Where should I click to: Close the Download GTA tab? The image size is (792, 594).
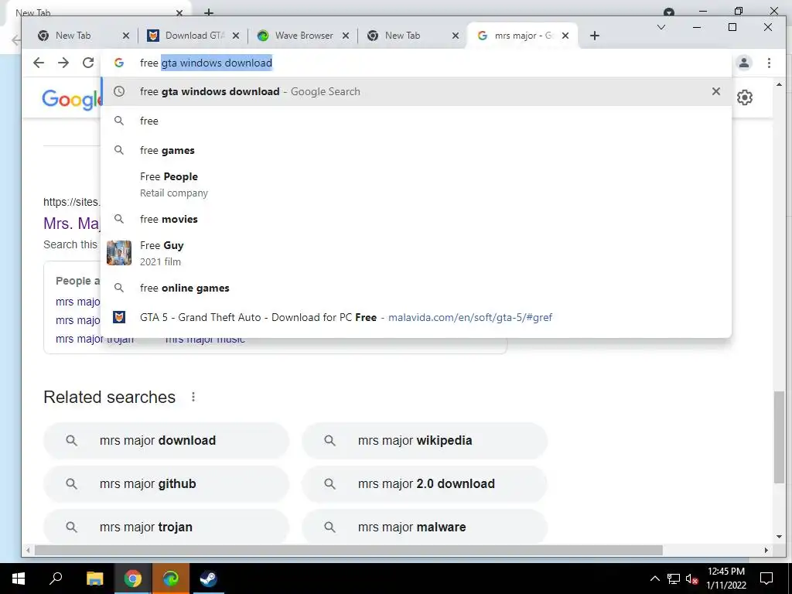point(236,36)
